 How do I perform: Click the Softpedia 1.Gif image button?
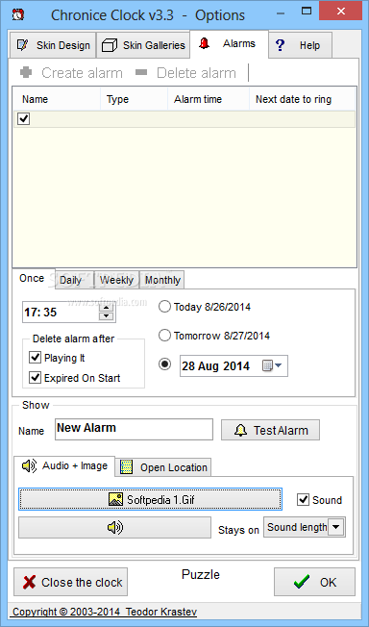click(150, 499)
